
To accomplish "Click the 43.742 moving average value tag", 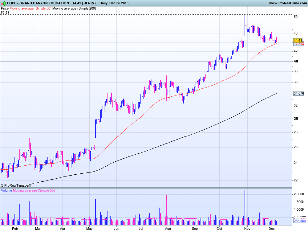I will click(x=299, y=44).
